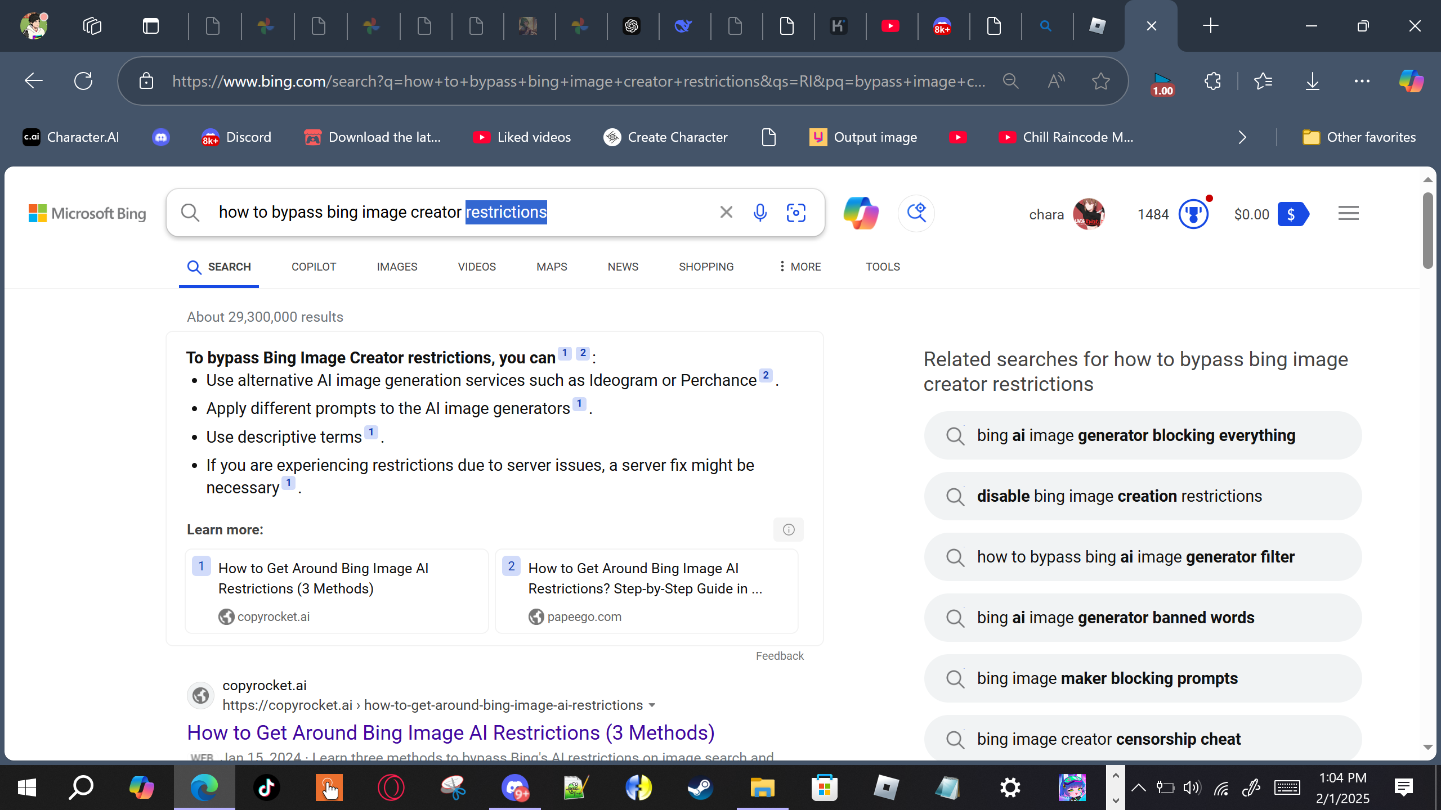Click the Microsoft Rewards trophy icon
The image size is (1441, 810).
coord(1193,214)
